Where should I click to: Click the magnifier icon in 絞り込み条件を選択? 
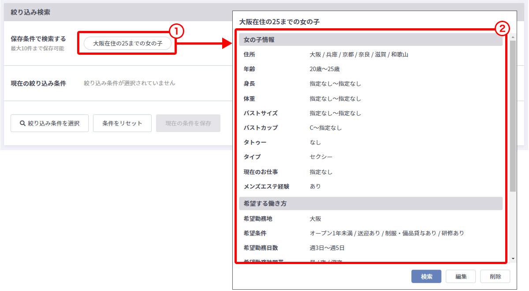point(22,124)
